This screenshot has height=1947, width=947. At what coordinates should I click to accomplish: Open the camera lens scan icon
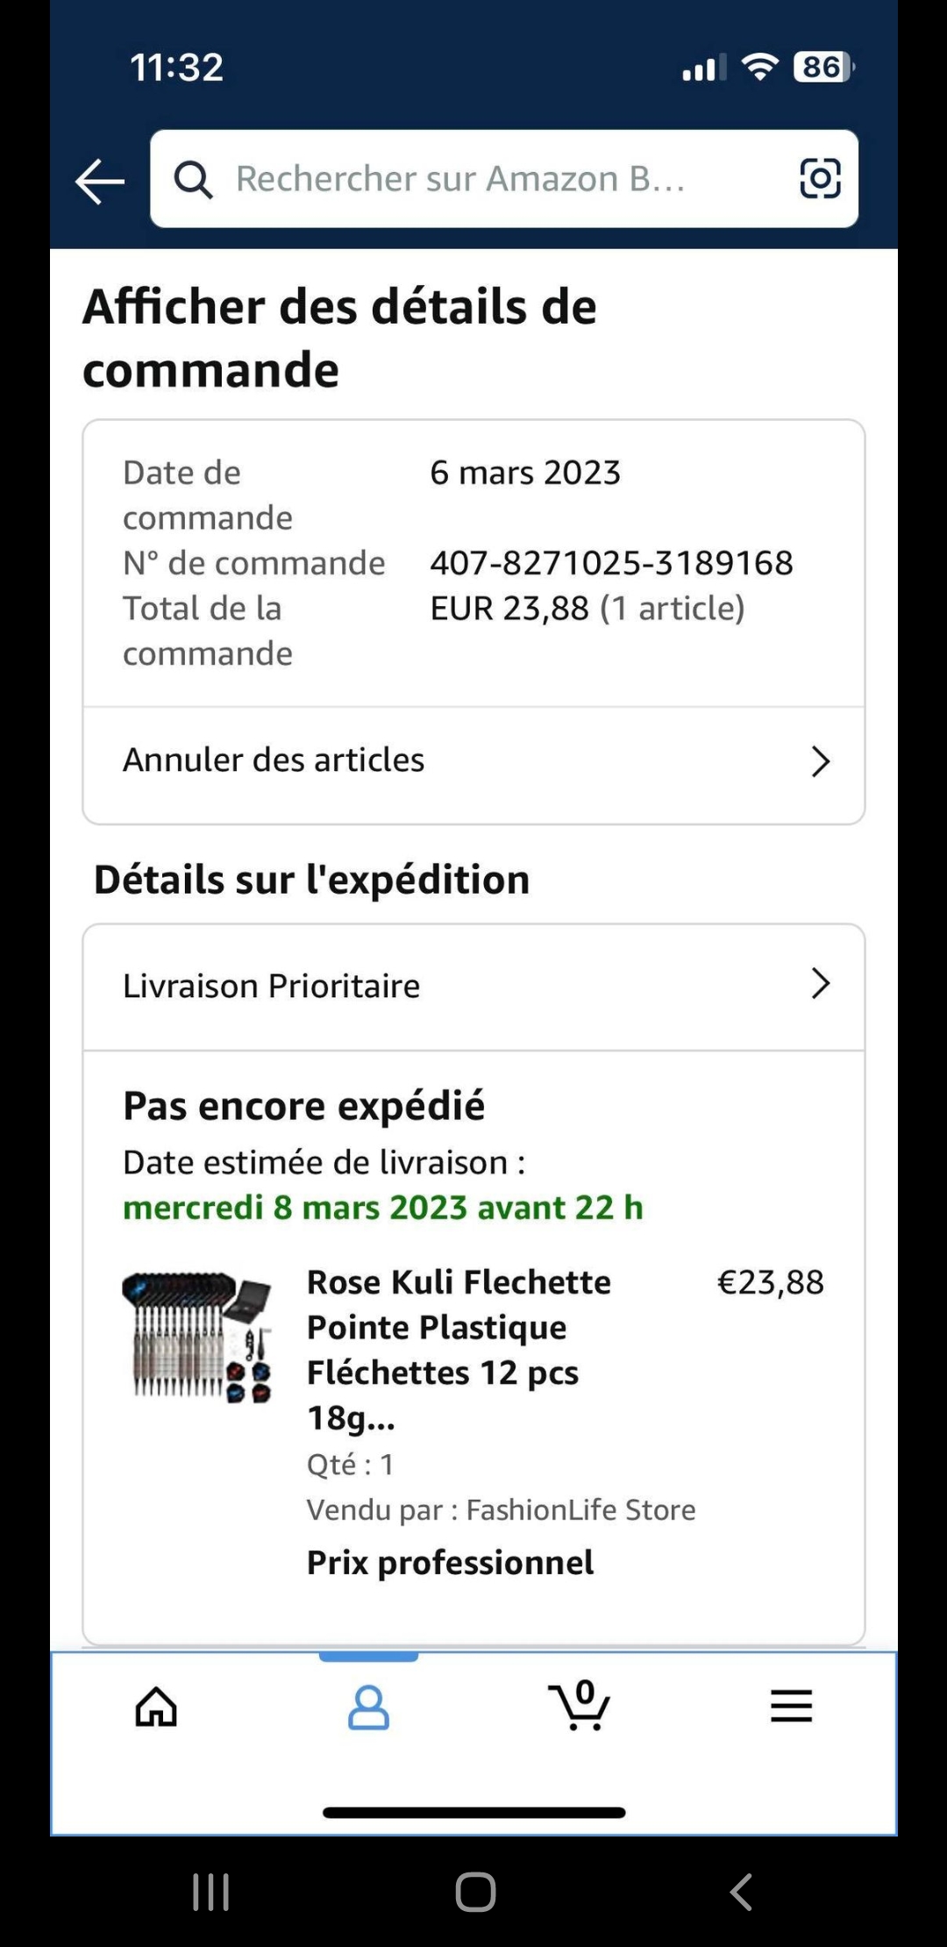coord(820,179)
